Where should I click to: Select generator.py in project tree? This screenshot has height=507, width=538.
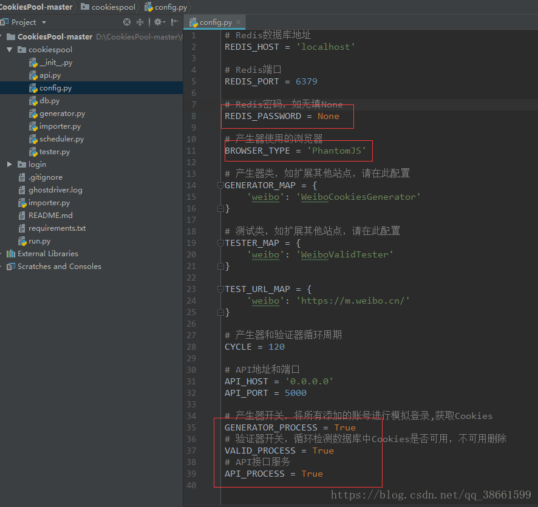coord(62,113)
